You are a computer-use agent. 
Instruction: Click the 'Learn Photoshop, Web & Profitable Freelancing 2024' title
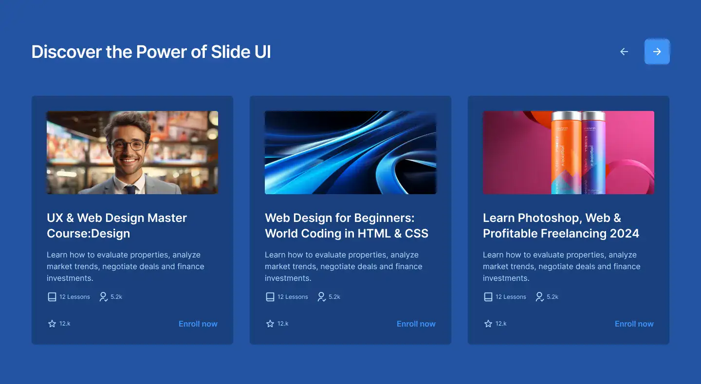click(561, 225)
